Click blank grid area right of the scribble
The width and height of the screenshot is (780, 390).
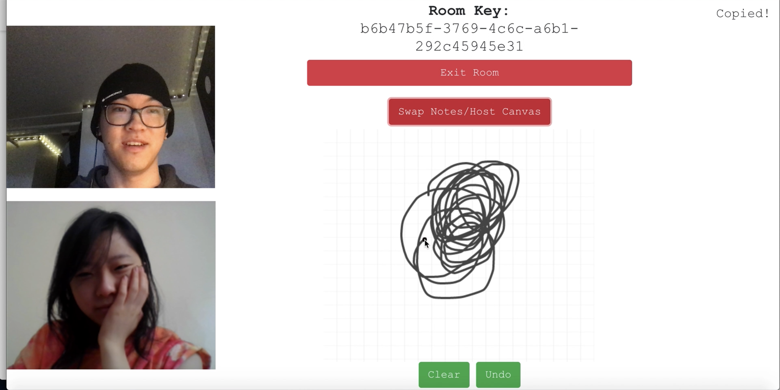pyautogui.click(x=557, y=230)
